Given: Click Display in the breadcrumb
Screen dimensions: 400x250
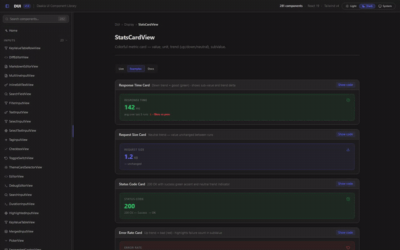Looking at the screenshot, I should coord(129,24).
